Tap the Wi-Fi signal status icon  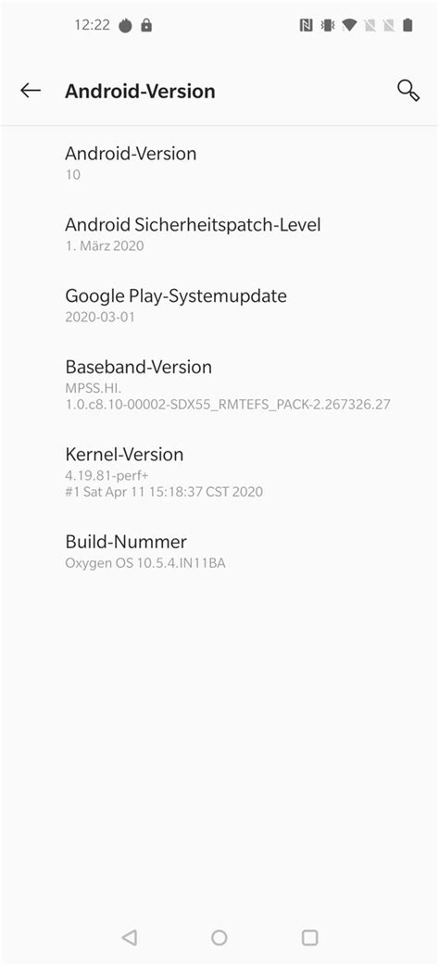pos(349,25)
